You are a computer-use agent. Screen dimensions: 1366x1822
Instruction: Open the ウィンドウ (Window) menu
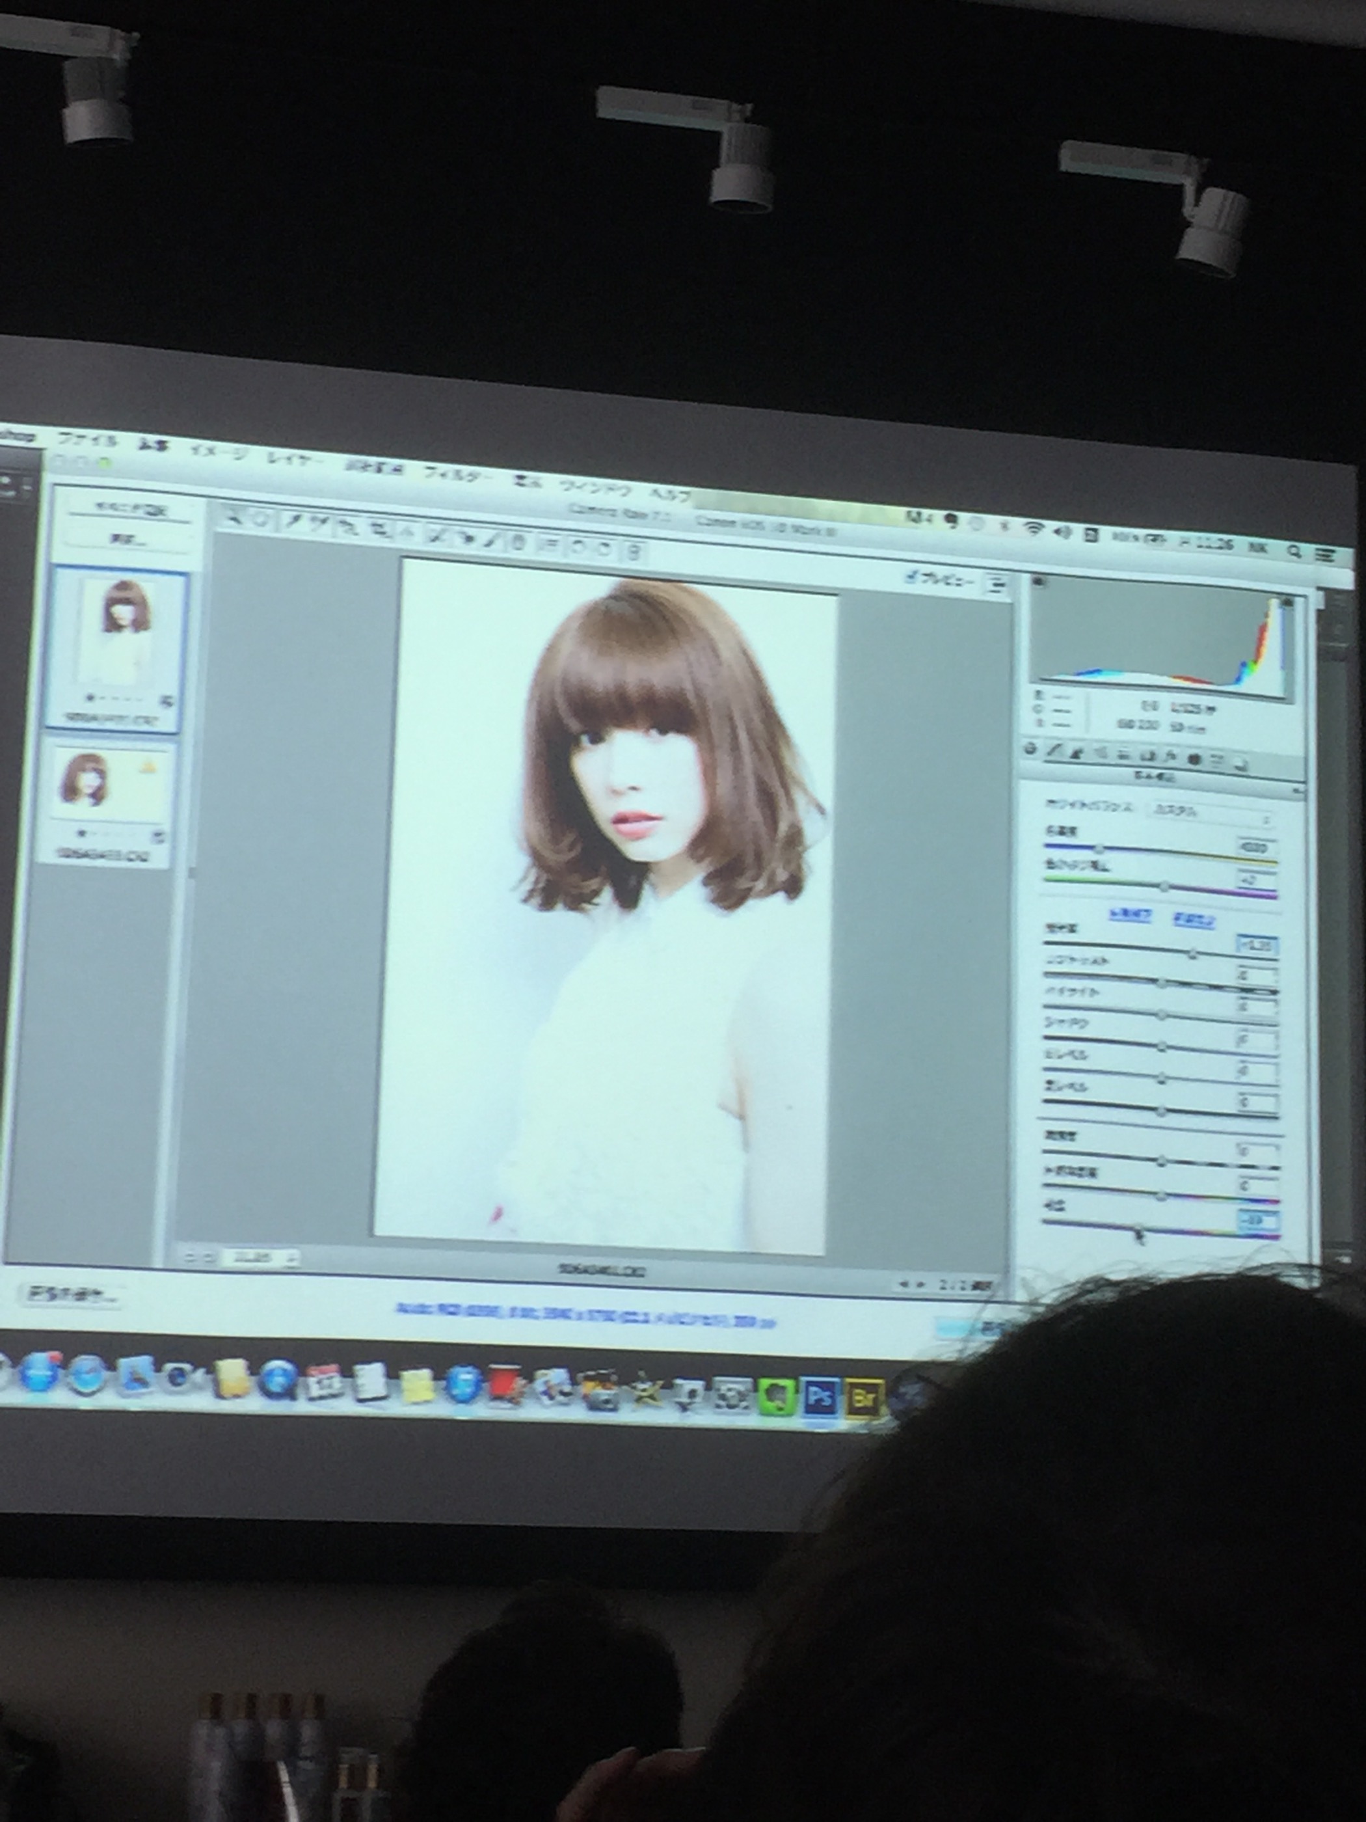[x=595, y=487]
